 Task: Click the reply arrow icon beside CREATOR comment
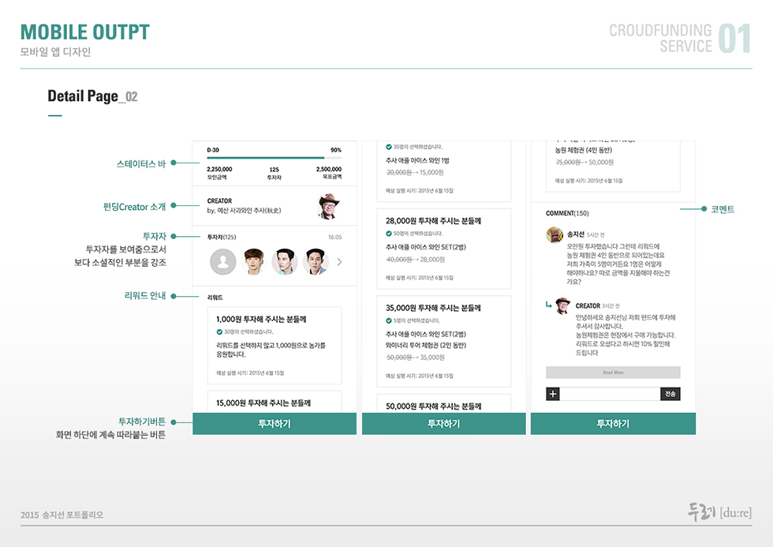coord(549,305)
